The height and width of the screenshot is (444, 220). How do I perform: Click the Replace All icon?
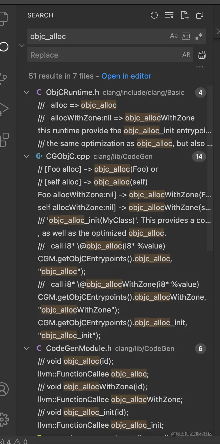click(x=202, y=55)
